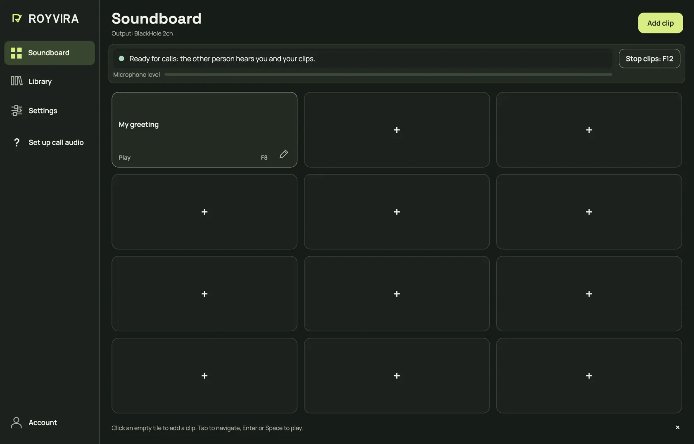Go to Settings in the sidebar
Viewport: 694px width, 444px height.
pyautogui.click(x=50, y=111)
